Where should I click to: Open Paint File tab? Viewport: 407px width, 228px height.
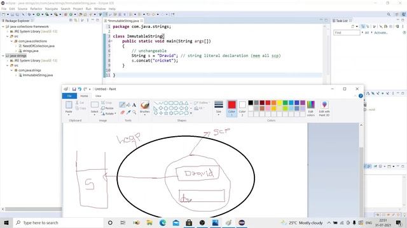coord(69,96)
